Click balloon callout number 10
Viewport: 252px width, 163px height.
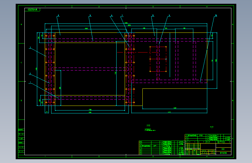pos(216,15)
